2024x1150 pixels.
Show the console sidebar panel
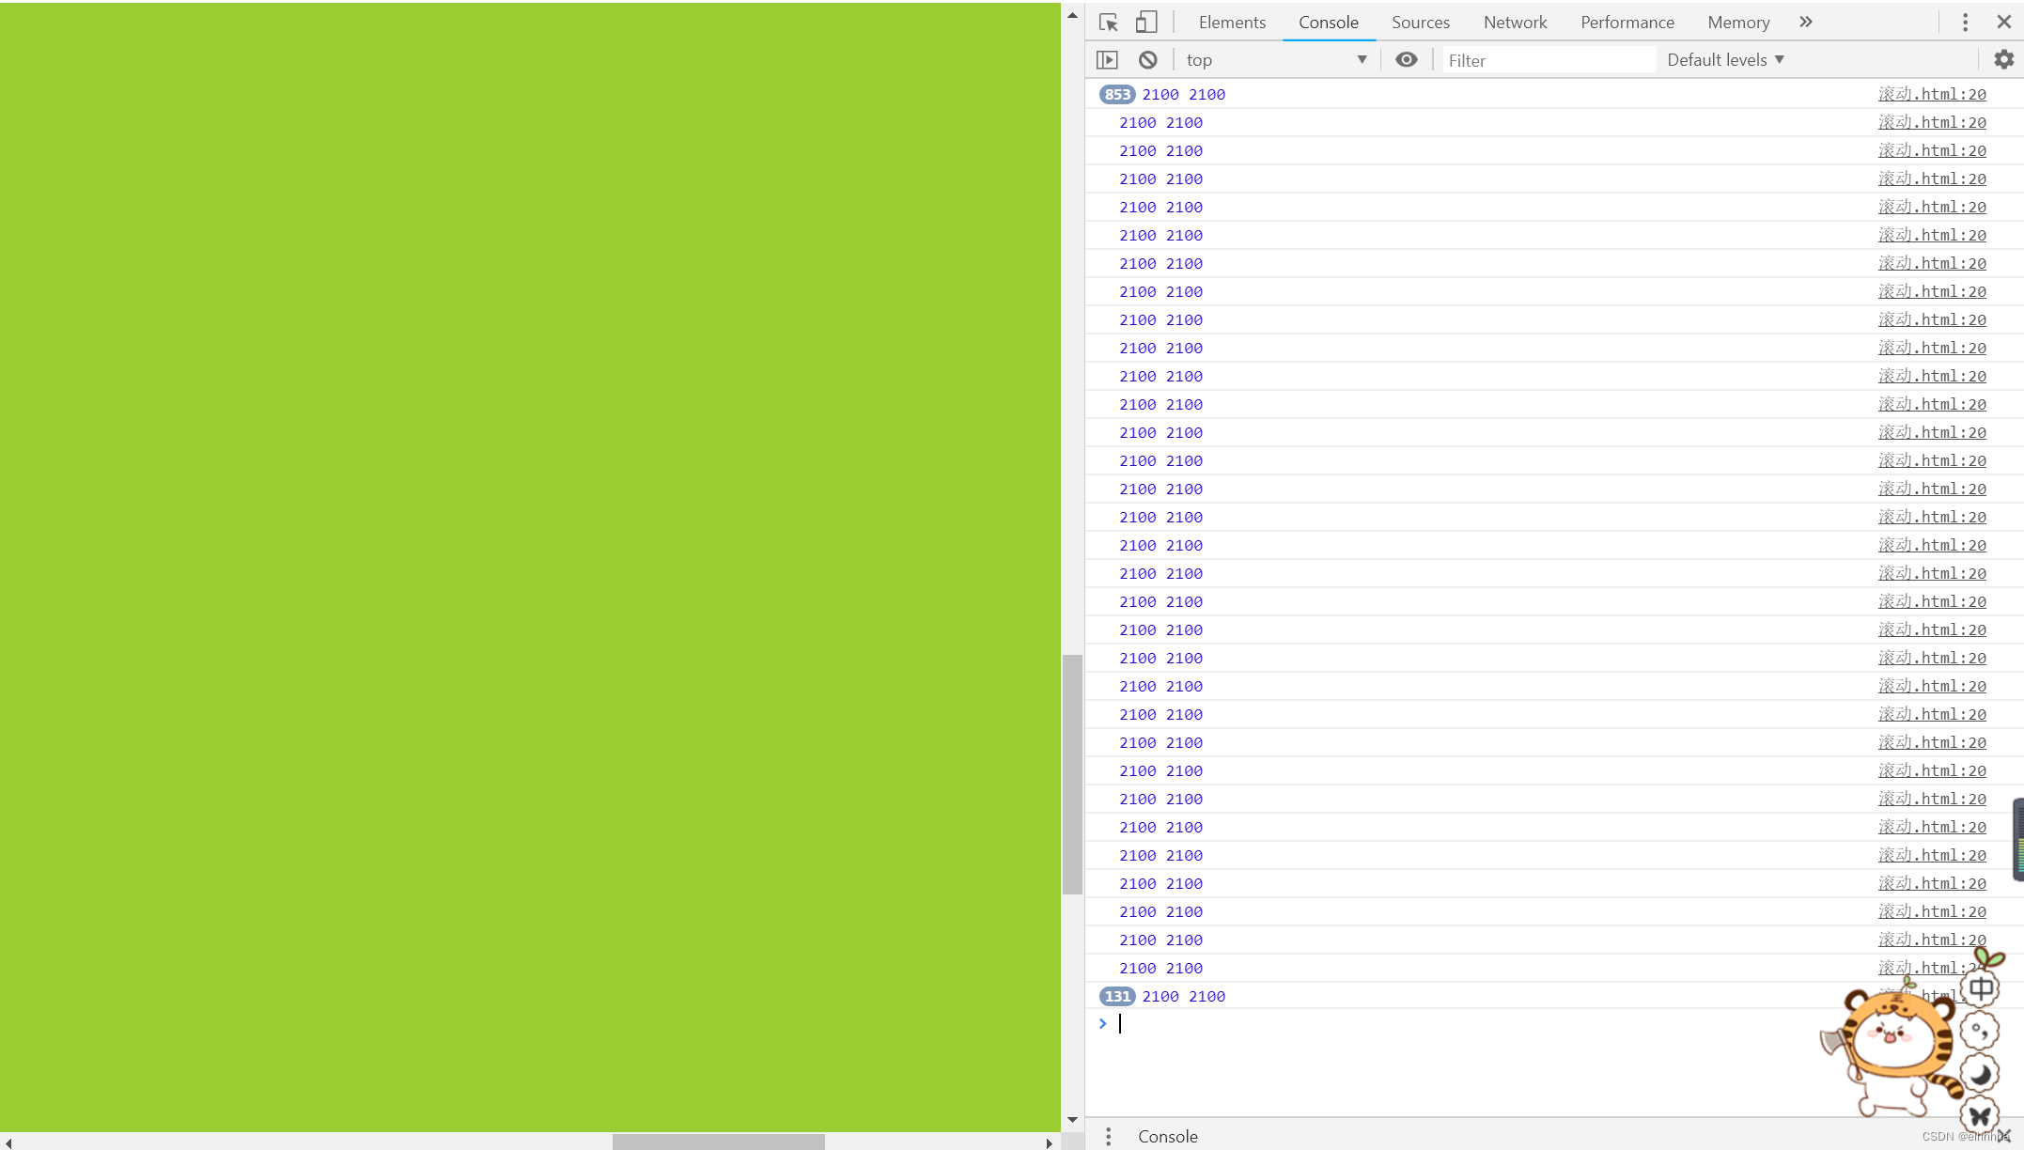pyautogui.click(x=1108, y=60)
